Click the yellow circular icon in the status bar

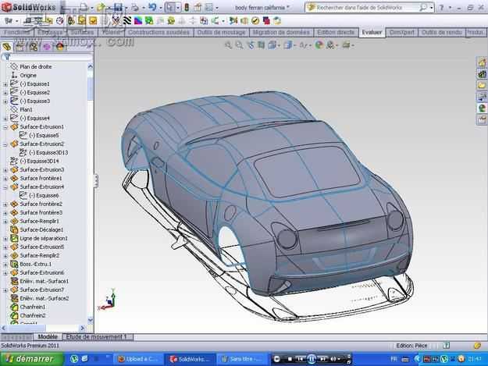pos(477,346)
